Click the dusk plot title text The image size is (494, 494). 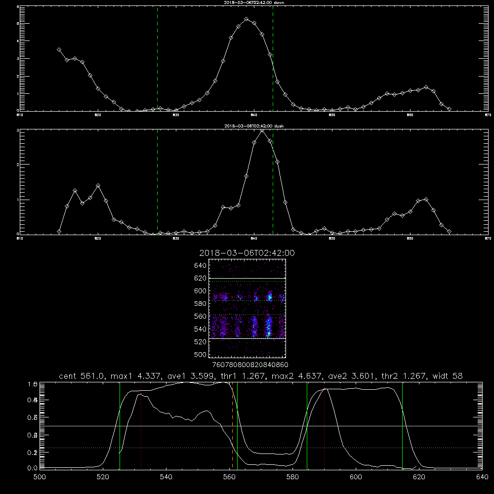click(254, 126)
